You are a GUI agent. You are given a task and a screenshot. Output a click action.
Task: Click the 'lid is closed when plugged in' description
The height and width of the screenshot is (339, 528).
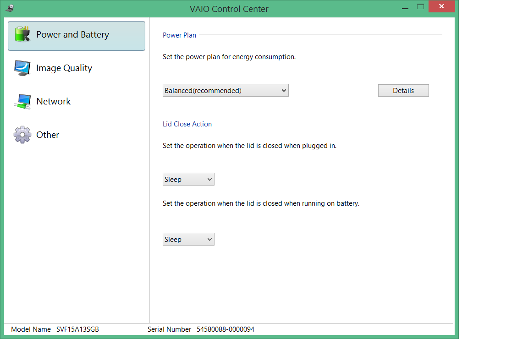coord(249,146)
